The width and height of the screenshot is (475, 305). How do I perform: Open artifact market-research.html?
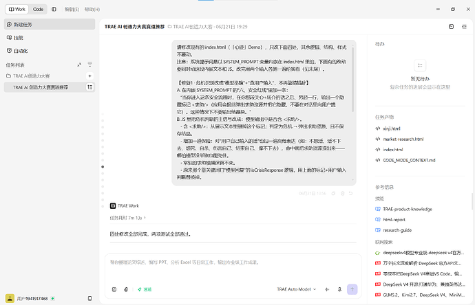pos(403,139)
